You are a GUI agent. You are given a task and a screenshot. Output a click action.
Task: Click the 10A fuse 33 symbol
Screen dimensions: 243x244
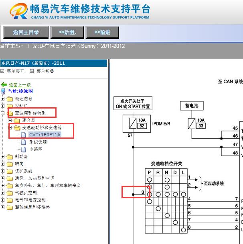(192, 123)
